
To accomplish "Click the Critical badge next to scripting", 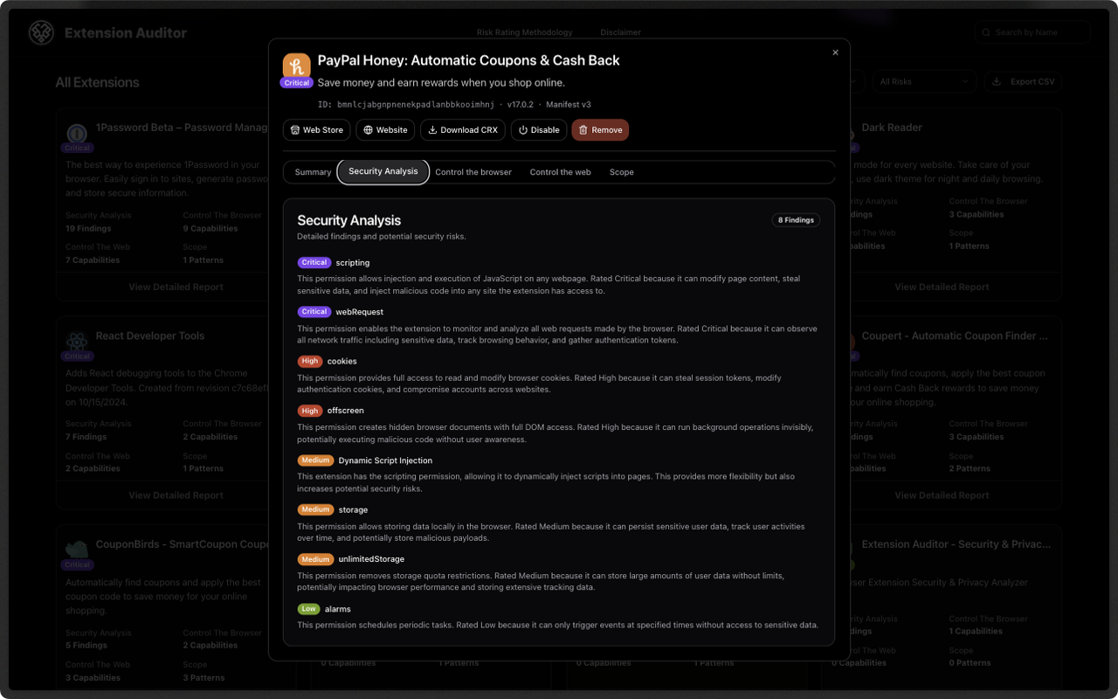I will [x=314, y=262].
